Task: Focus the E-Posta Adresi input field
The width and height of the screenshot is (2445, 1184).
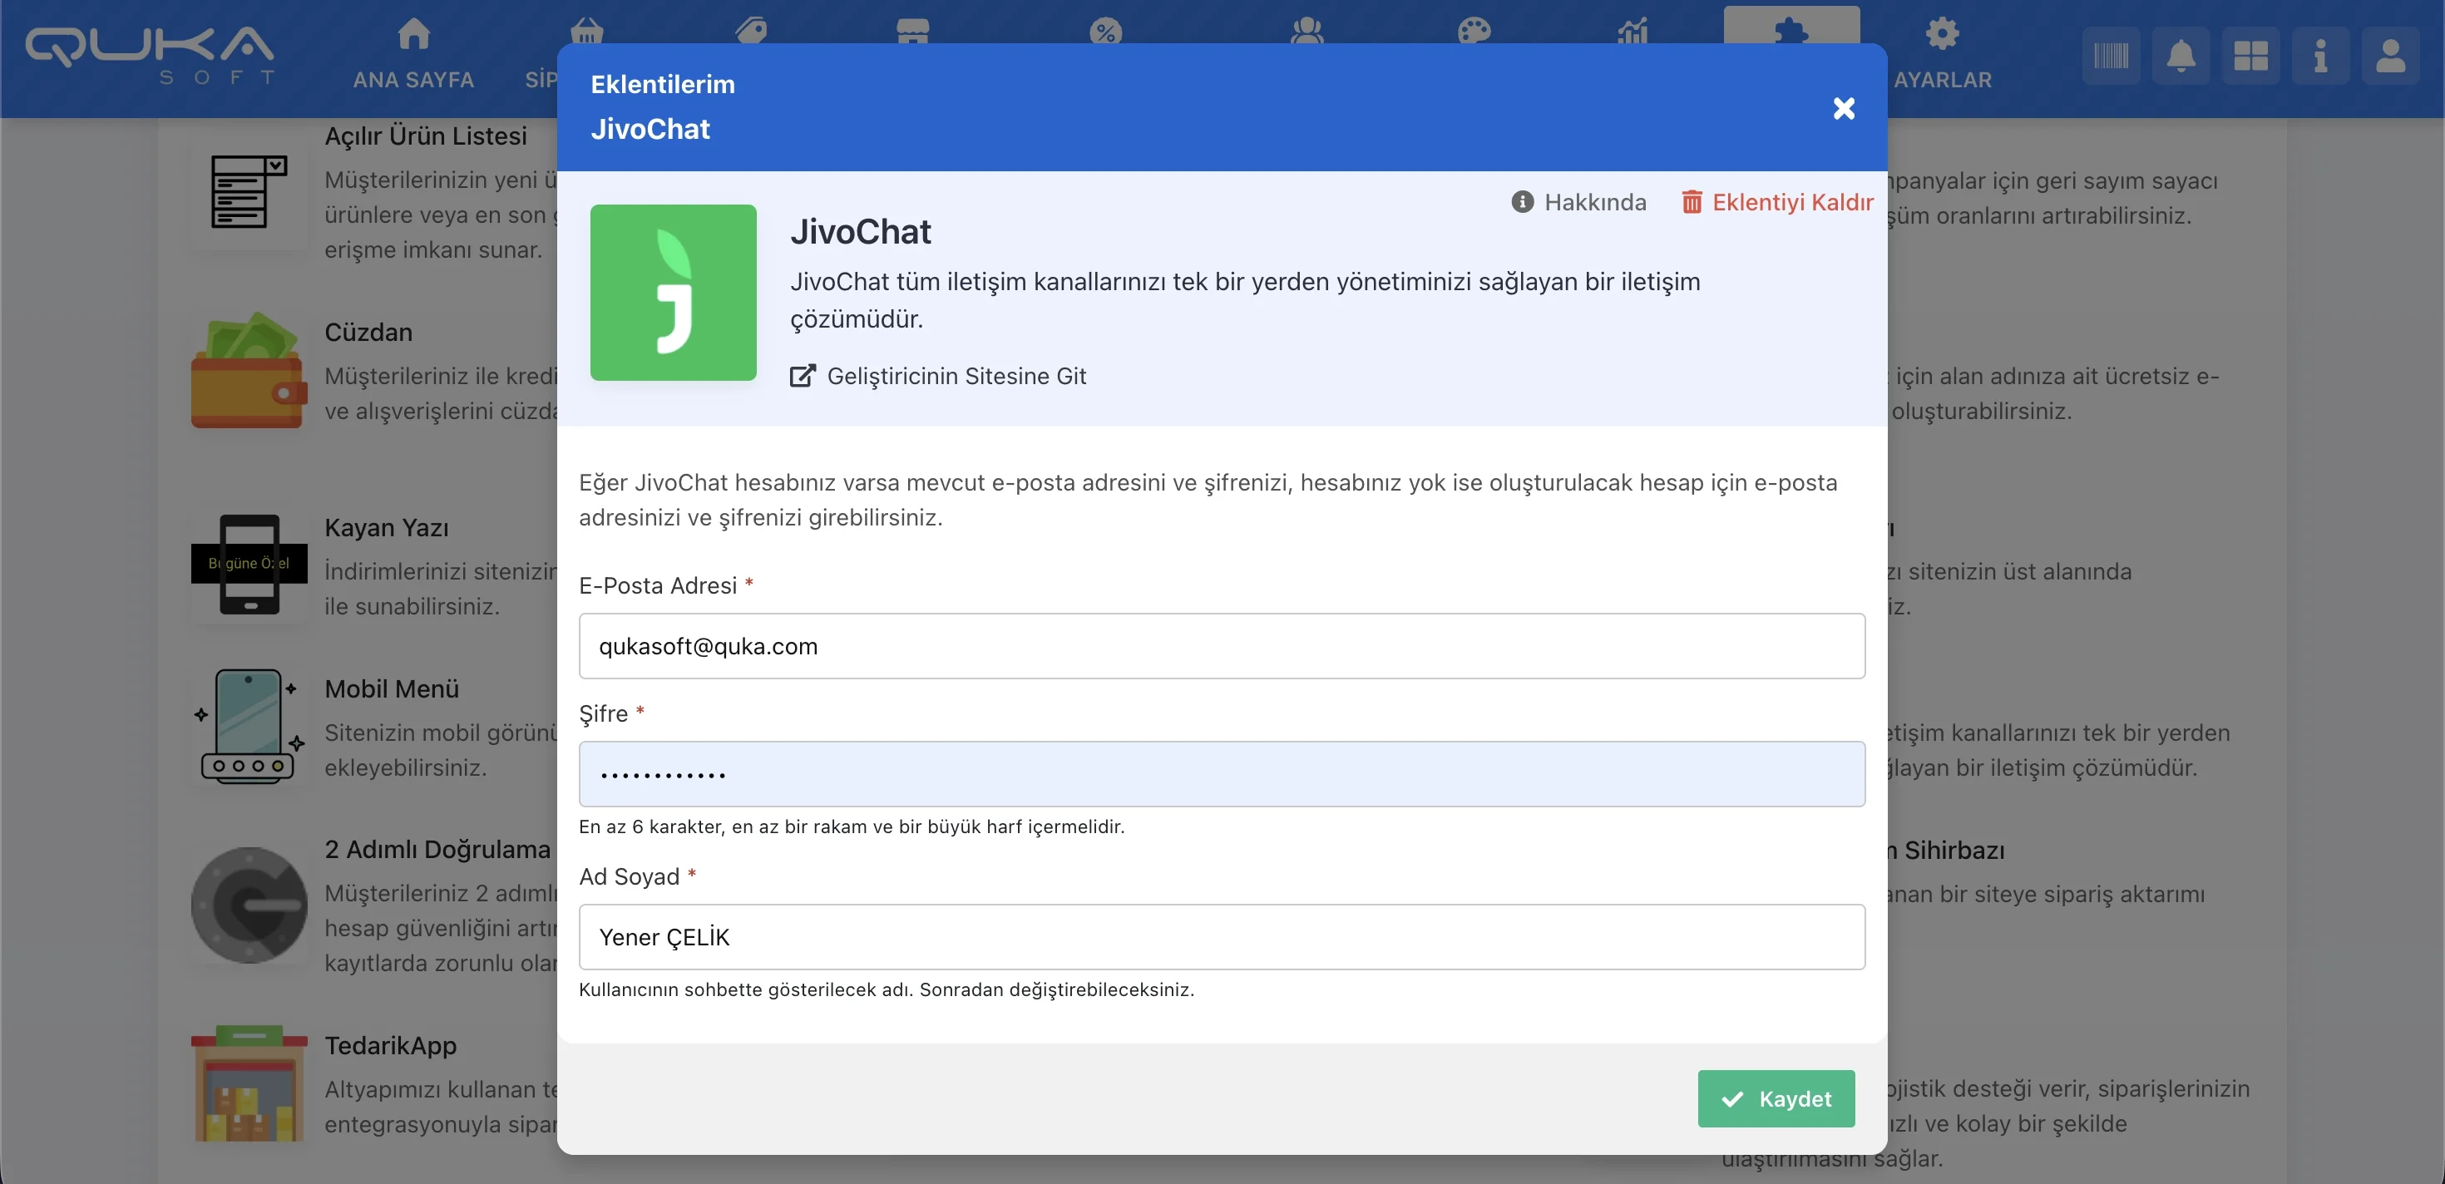Action: coord(1222,646)
